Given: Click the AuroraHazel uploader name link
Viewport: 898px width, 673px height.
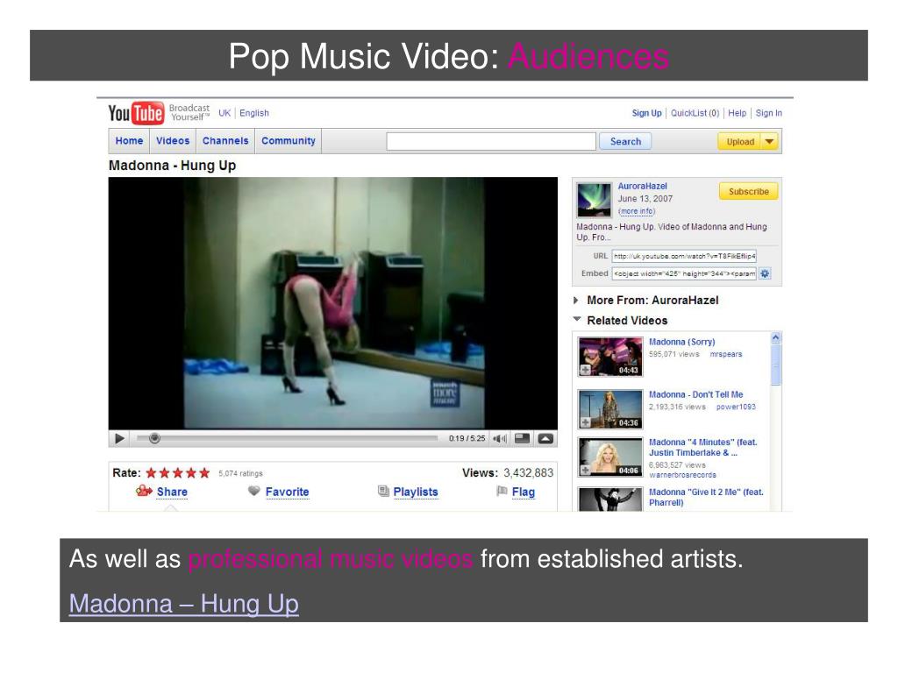Looking at the screenshot, I should [x=642, y=186].
